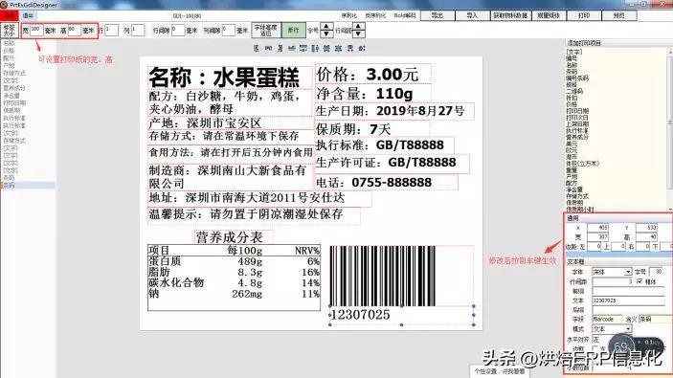Add 重量 from the 添加打印项目 list

(572, 170)
